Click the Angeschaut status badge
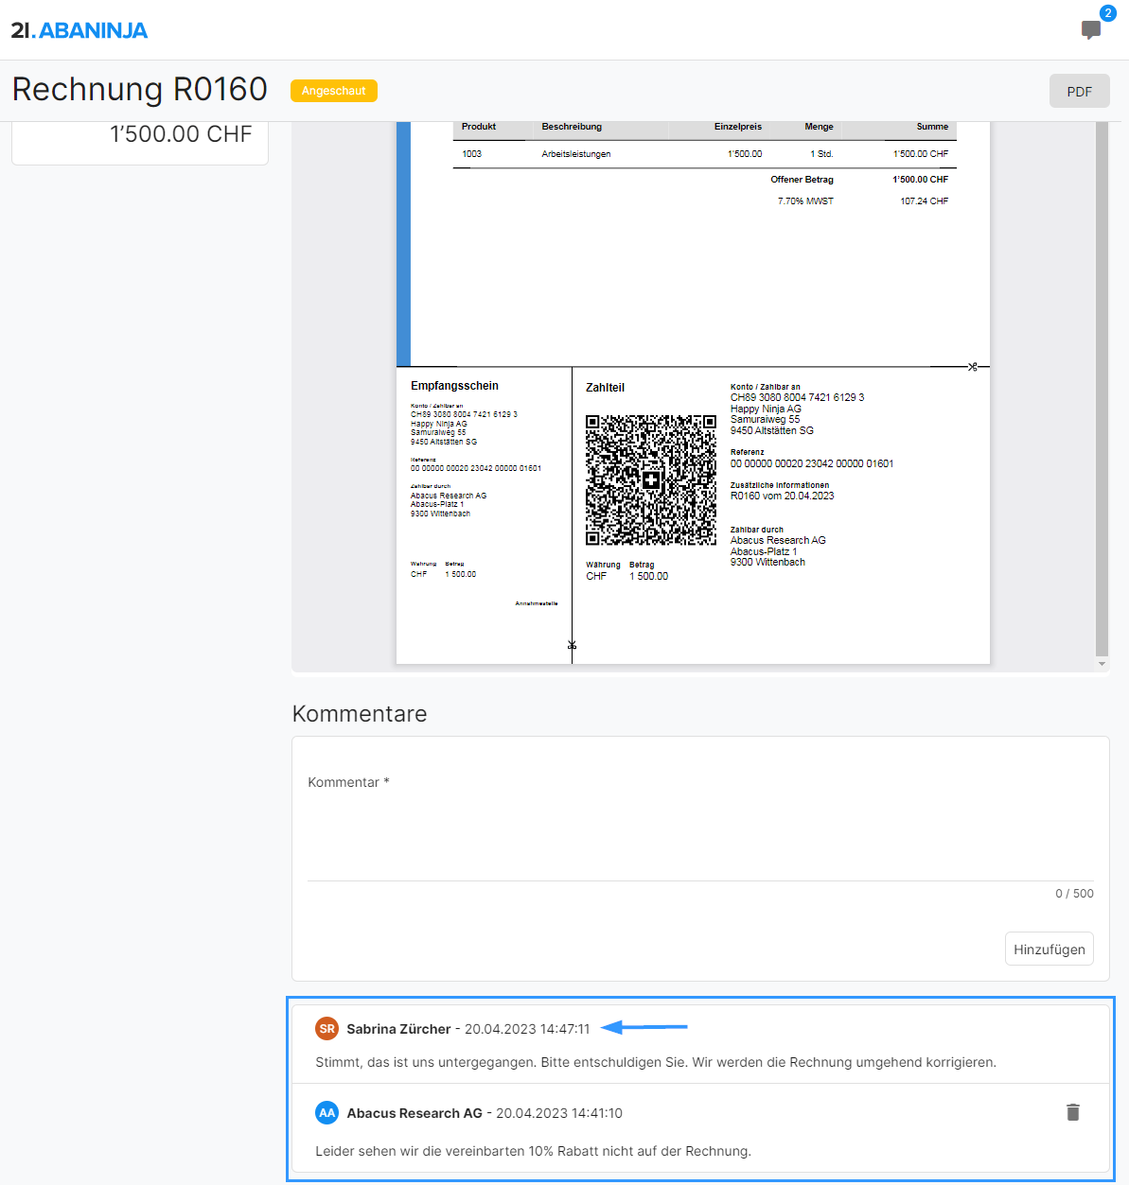This screenshot has width=1129, height=1185. coord(333,91)
